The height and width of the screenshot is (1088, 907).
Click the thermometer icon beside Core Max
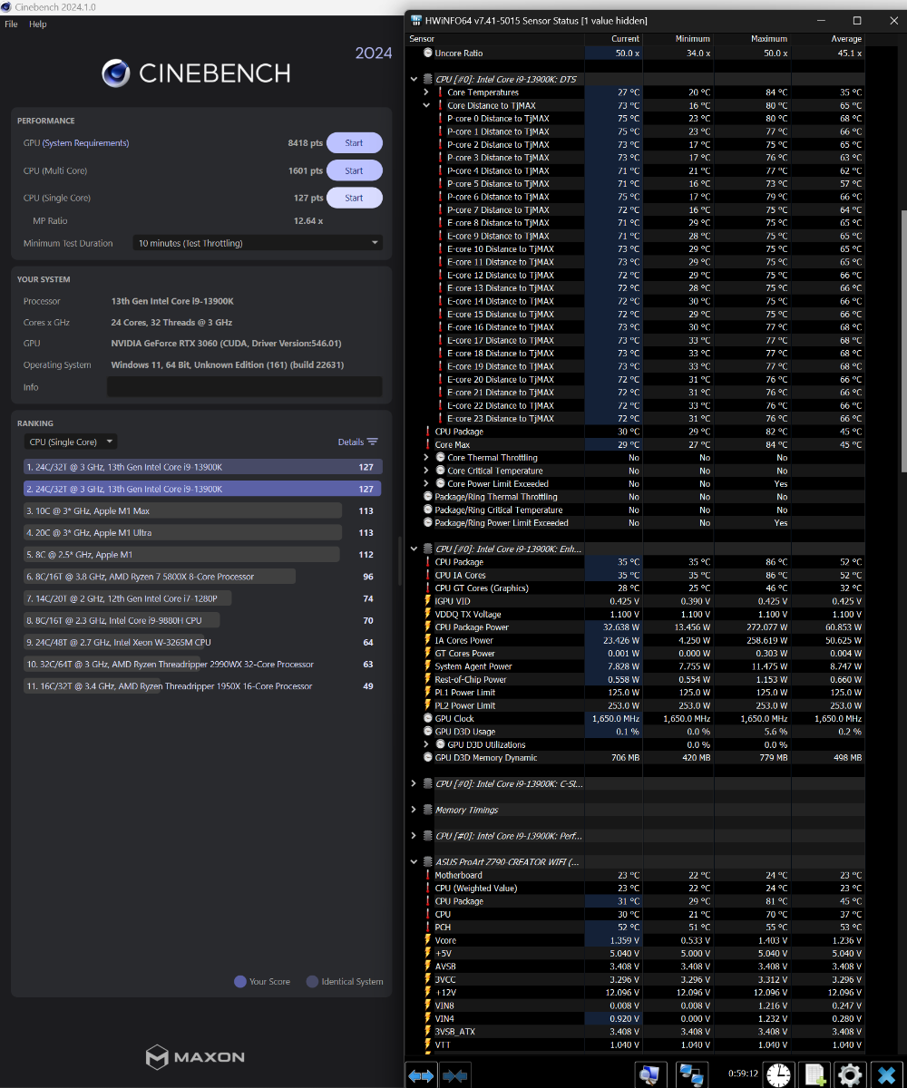click(428, 444)
